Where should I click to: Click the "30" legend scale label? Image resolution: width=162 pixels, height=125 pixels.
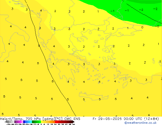(x=59, y=124)
